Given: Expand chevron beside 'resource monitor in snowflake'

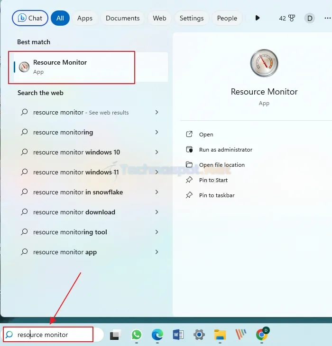Looking at the screenshot, I should pos(157,192).
